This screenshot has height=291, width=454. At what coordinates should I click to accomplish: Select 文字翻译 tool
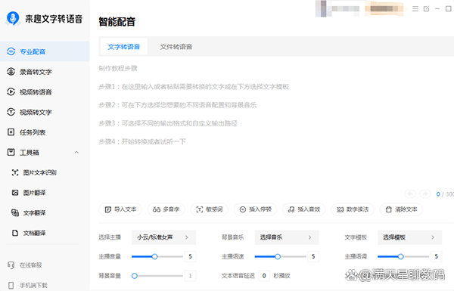[x=34, y=213]
